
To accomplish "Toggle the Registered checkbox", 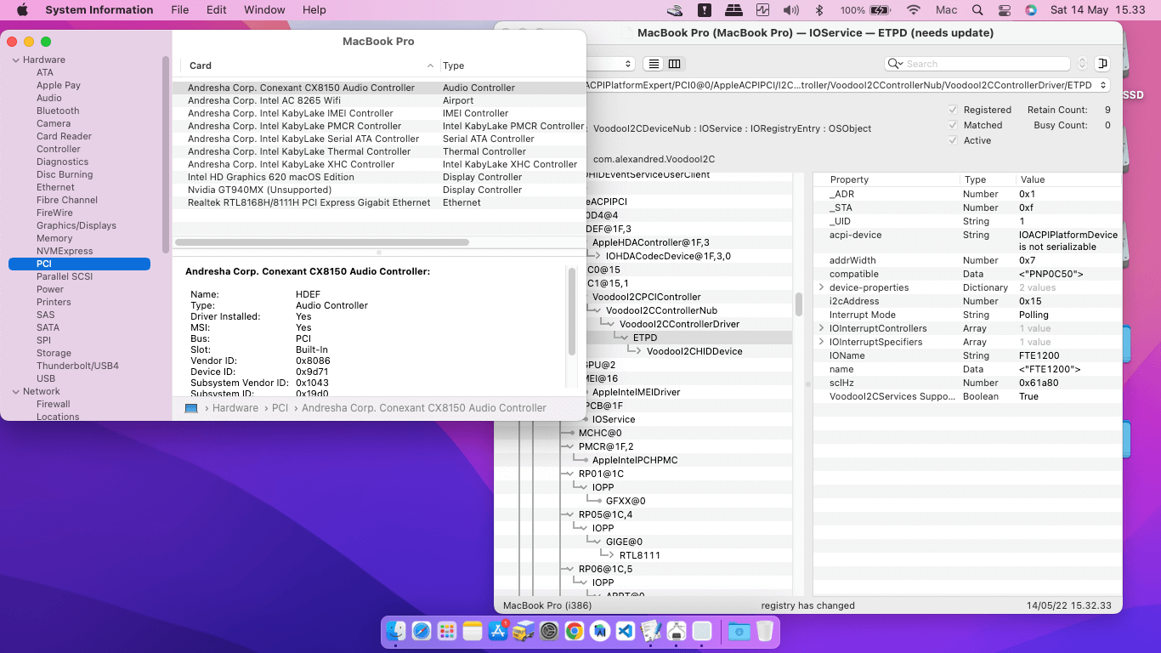I will 953,110.
